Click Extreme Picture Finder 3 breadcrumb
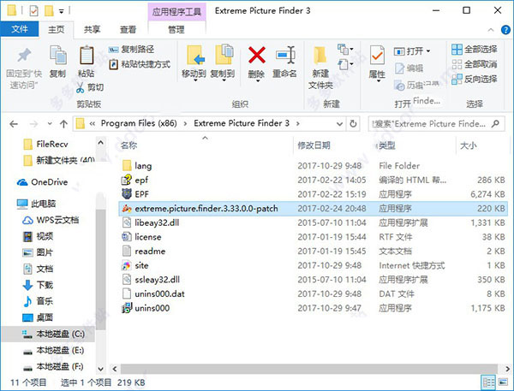 click(242, 123)
